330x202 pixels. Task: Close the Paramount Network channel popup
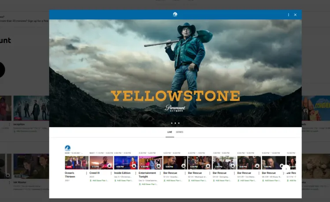[295, 14]
